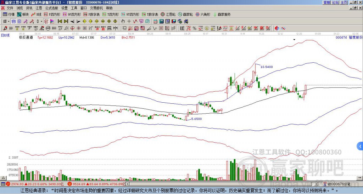Open the calendar date icon
Viewport: 363px width, 194px height.
[x=155, y=22]
